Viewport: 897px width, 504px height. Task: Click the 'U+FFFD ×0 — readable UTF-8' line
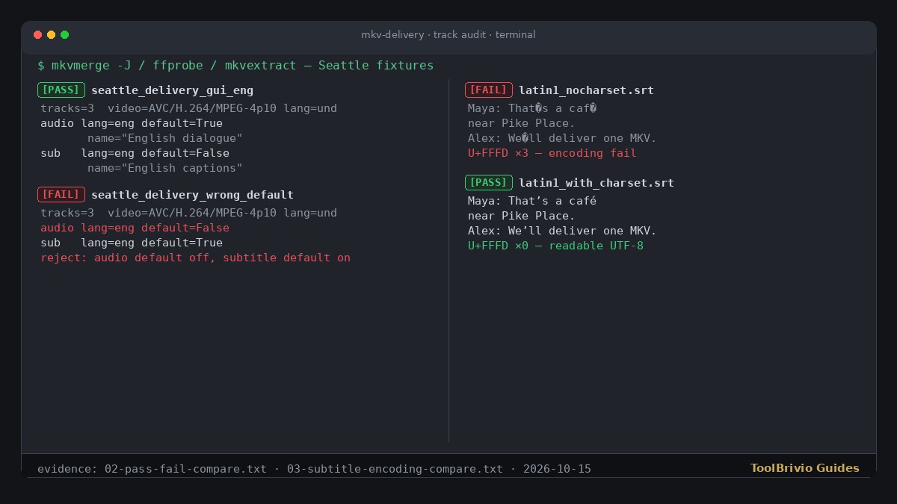(555, 246)
